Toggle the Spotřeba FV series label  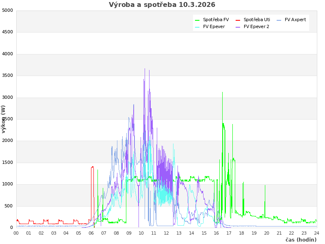coord(216,20)
